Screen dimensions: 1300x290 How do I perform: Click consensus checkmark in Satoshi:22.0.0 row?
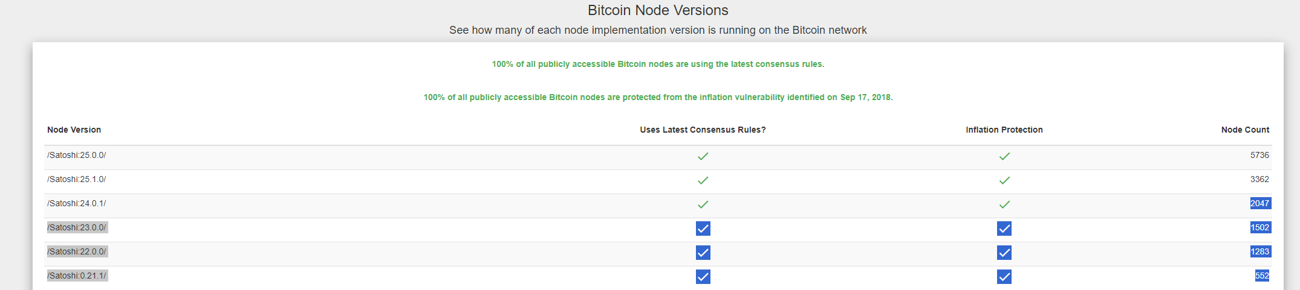click(703, 253)
